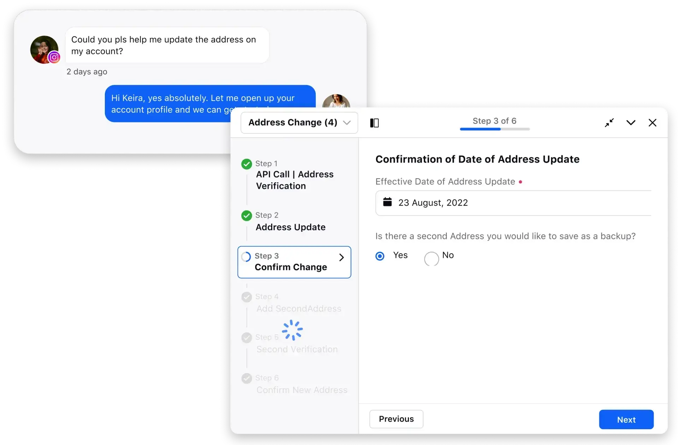Click the calendar icon in the date field
The width and height of the screenshot is (678, 445).
(387, 202)
